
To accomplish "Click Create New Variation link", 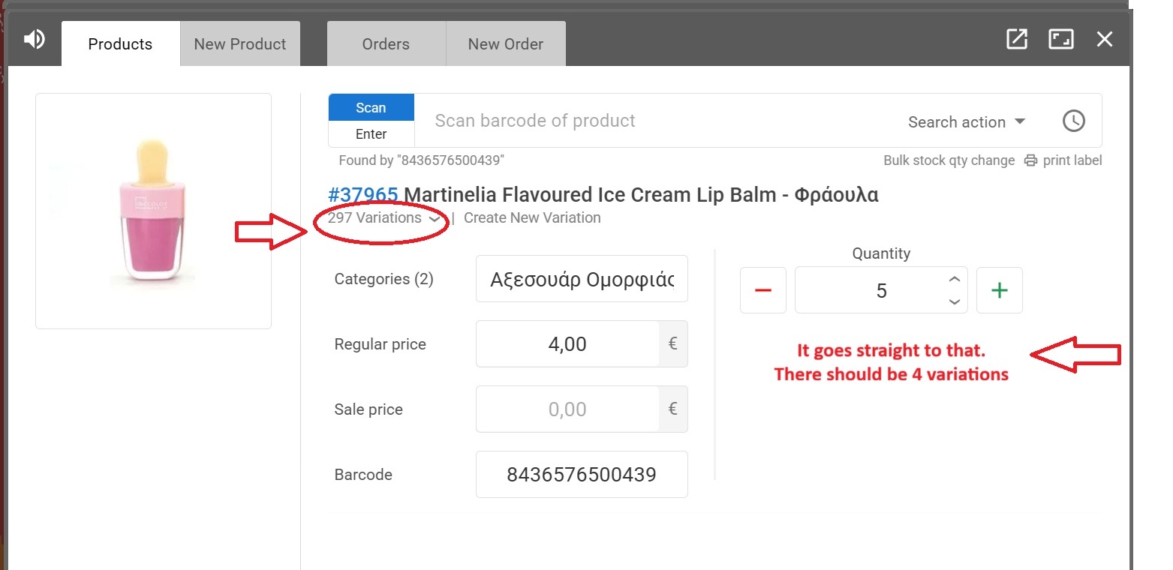I will pos(532,218).
